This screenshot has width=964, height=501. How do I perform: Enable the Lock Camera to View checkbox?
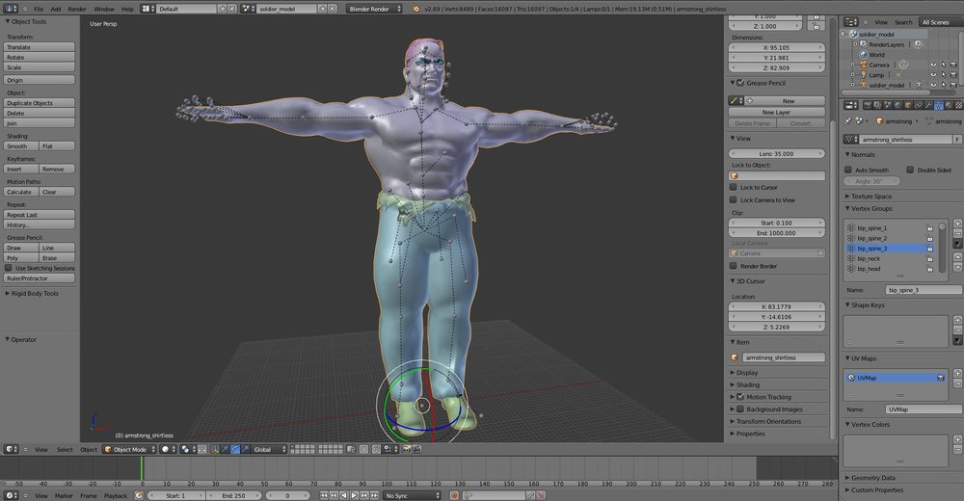point(733,199)
